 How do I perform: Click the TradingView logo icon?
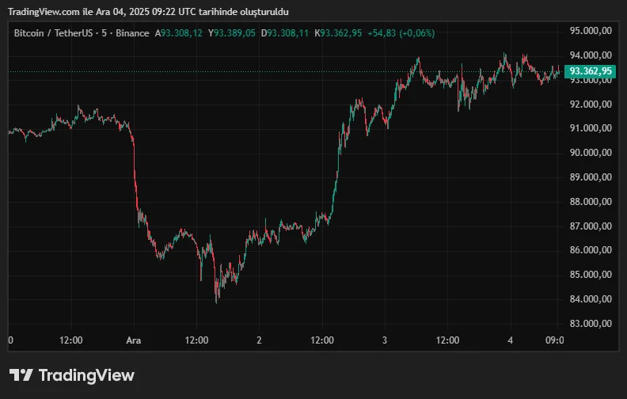pos(21,375)
